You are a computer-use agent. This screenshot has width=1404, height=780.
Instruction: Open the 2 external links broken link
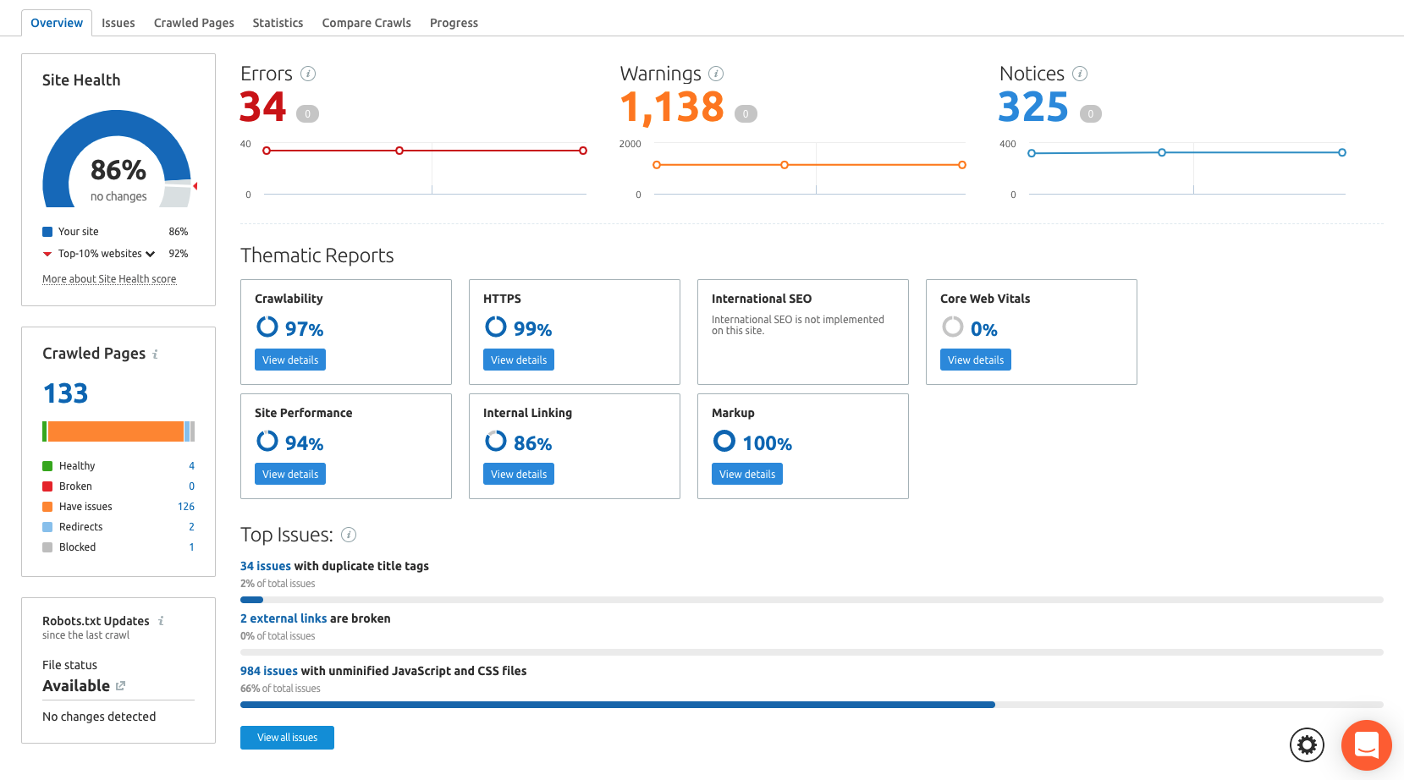[x=284, y=618]
